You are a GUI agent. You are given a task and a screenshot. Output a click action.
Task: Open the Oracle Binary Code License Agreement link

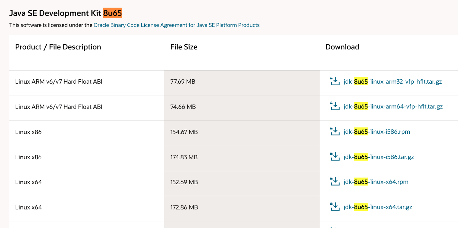pos(176,25)
